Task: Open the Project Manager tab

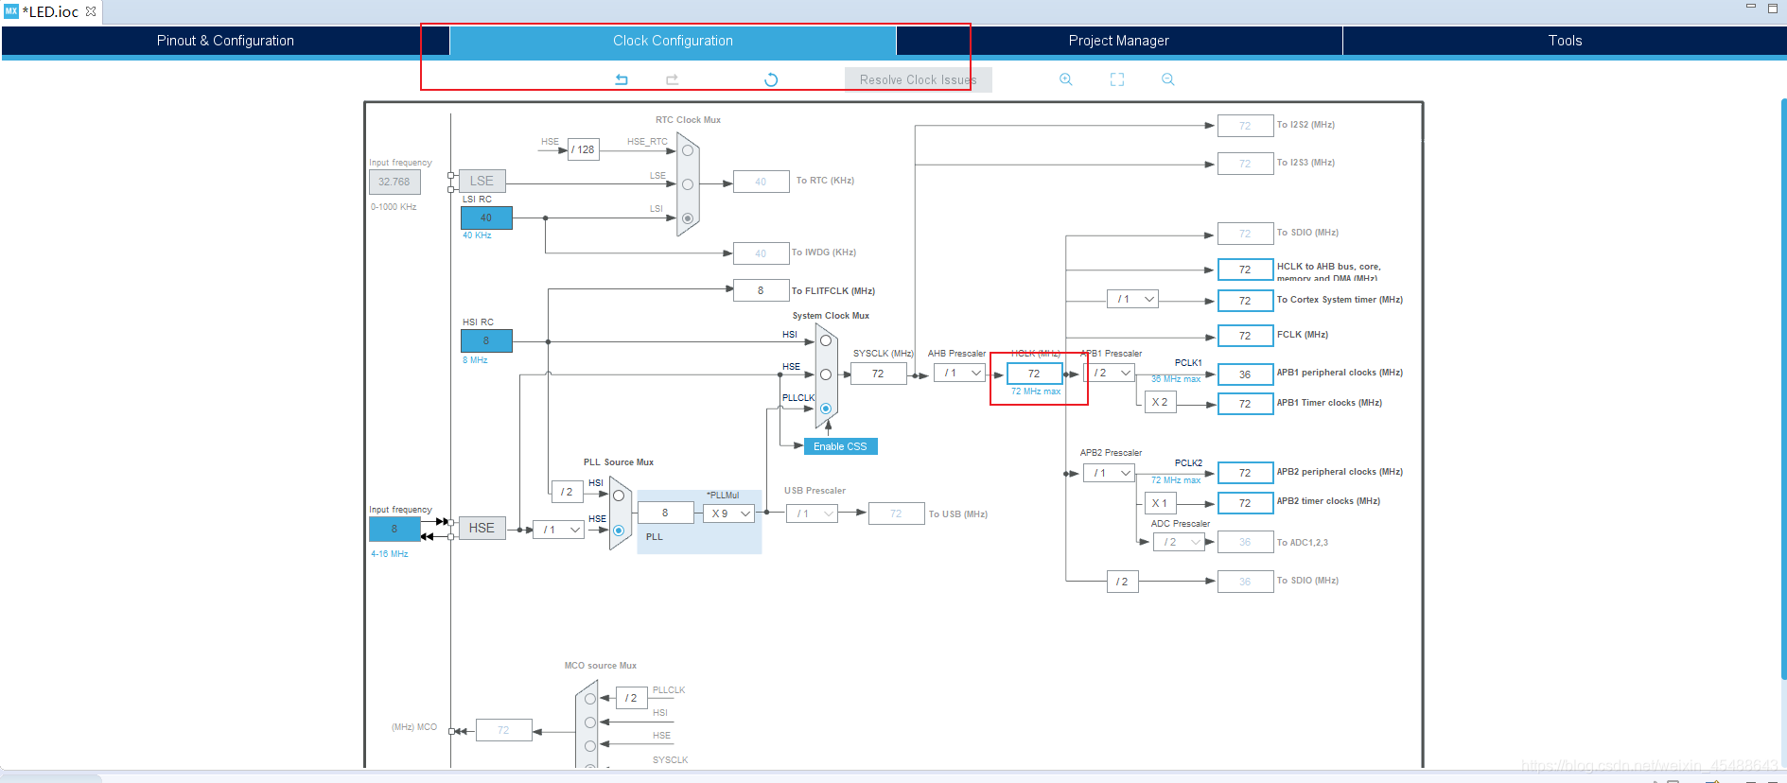Action: tap(1119, 41)
